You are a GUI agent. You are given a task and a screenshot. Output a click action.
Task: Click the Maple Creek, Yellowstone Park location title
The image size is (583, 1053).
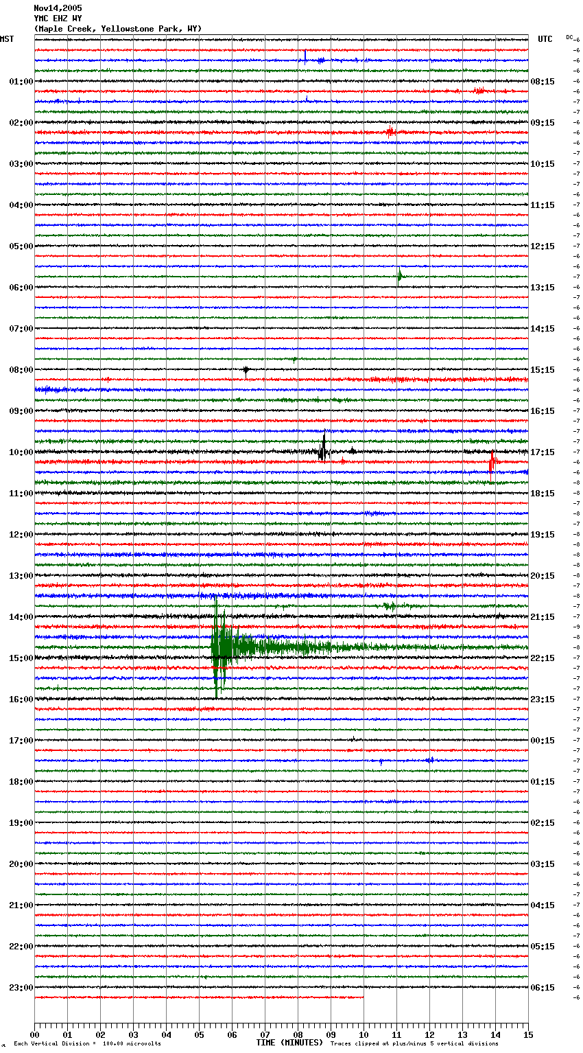(x=118, y=29)
